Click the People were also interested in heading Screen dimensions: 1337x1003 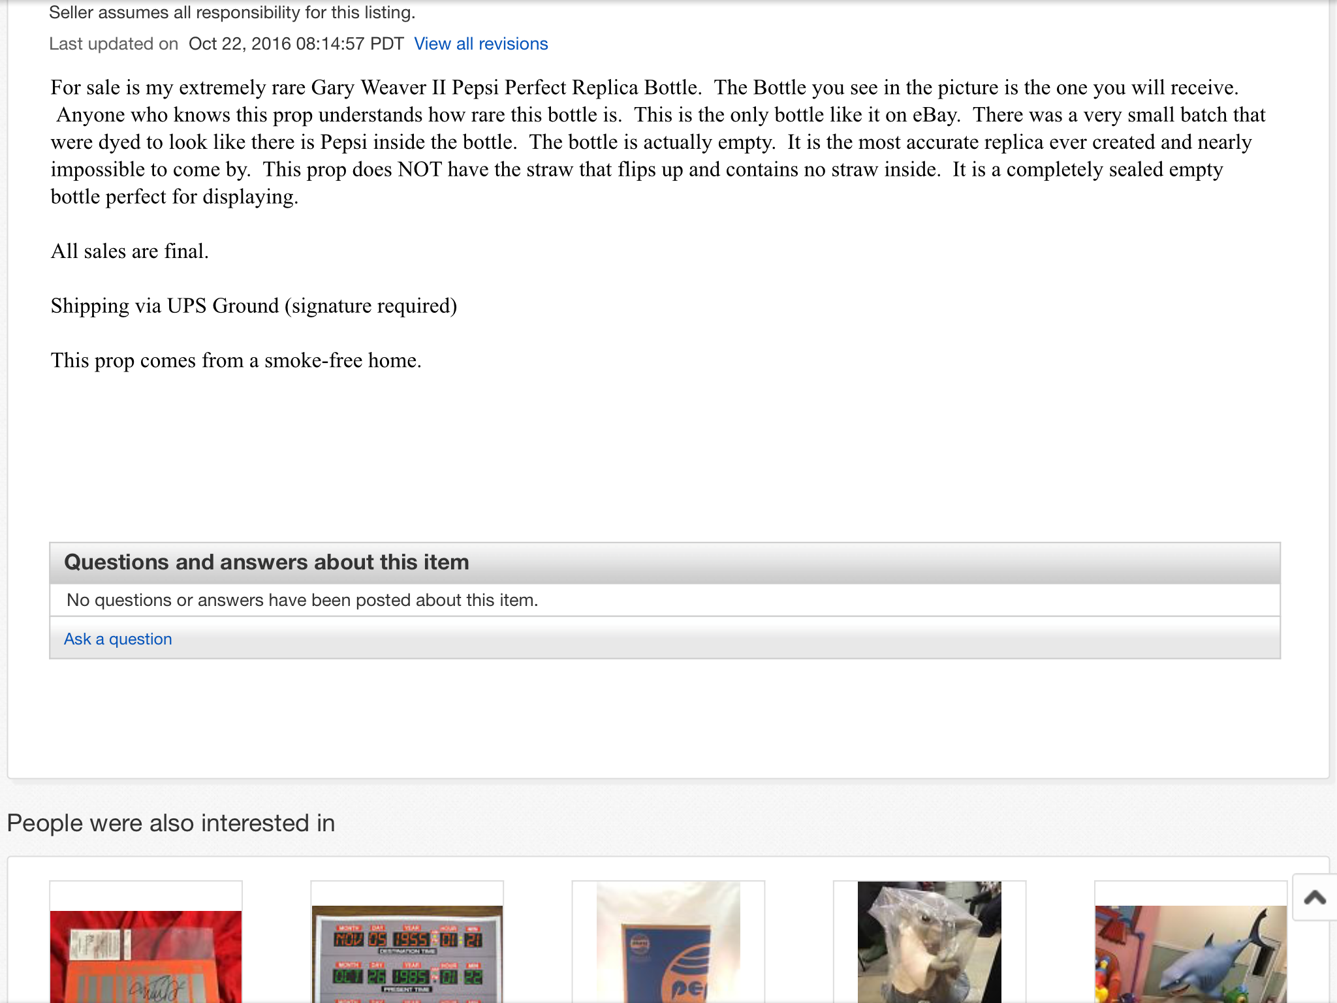point(171,823)
